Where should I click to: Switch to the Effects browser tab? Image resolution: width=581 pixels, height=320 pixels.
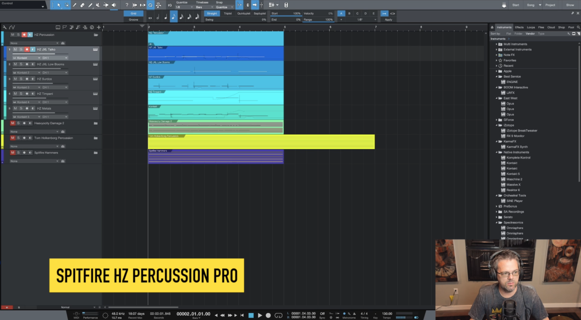pyautogui.click(x=519, y=27)
